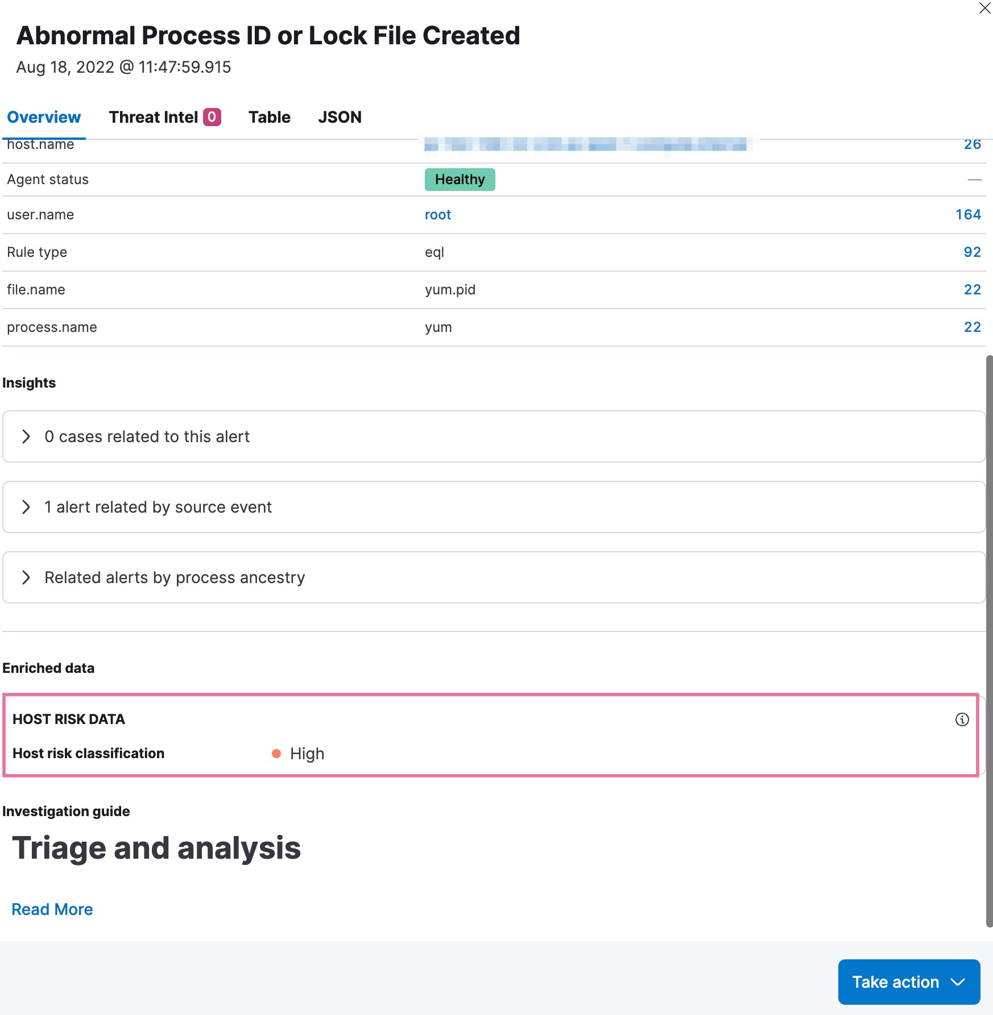Expand the 0 cases related chevron
The image size is (993, 1015).
click(x=26, y=436)
